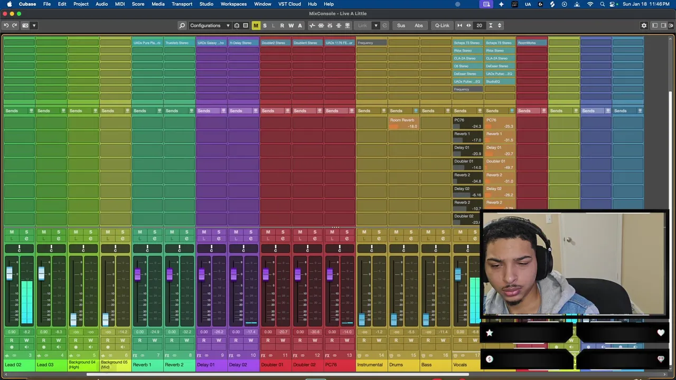Open the File menu
The image size is (676, 380).
47,4
